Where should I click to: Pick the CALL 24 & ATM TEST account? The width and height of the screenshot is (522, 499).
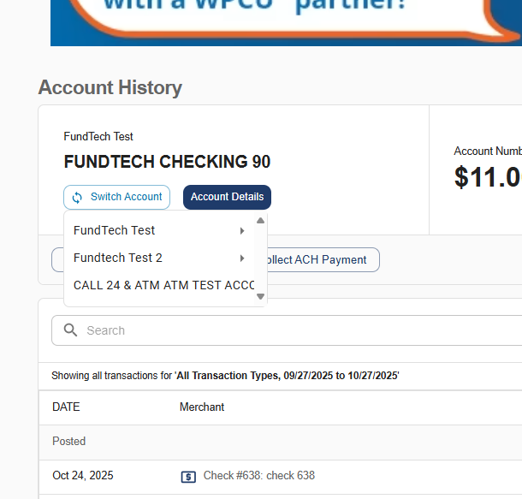coord(163,285)
